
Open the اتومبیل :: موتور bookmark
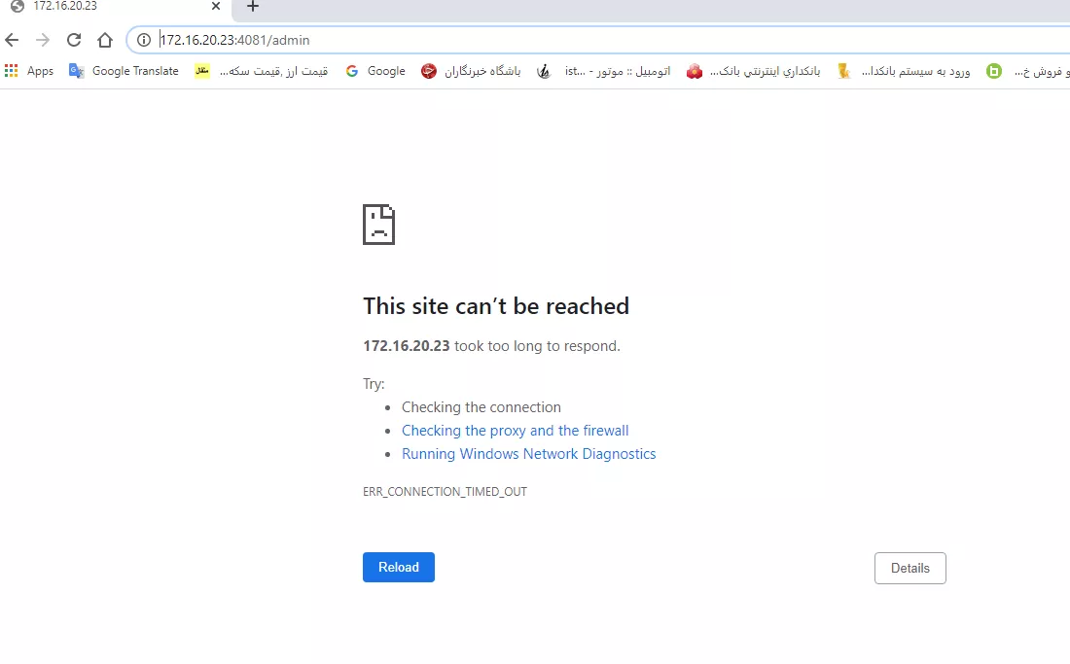(604, 71)
